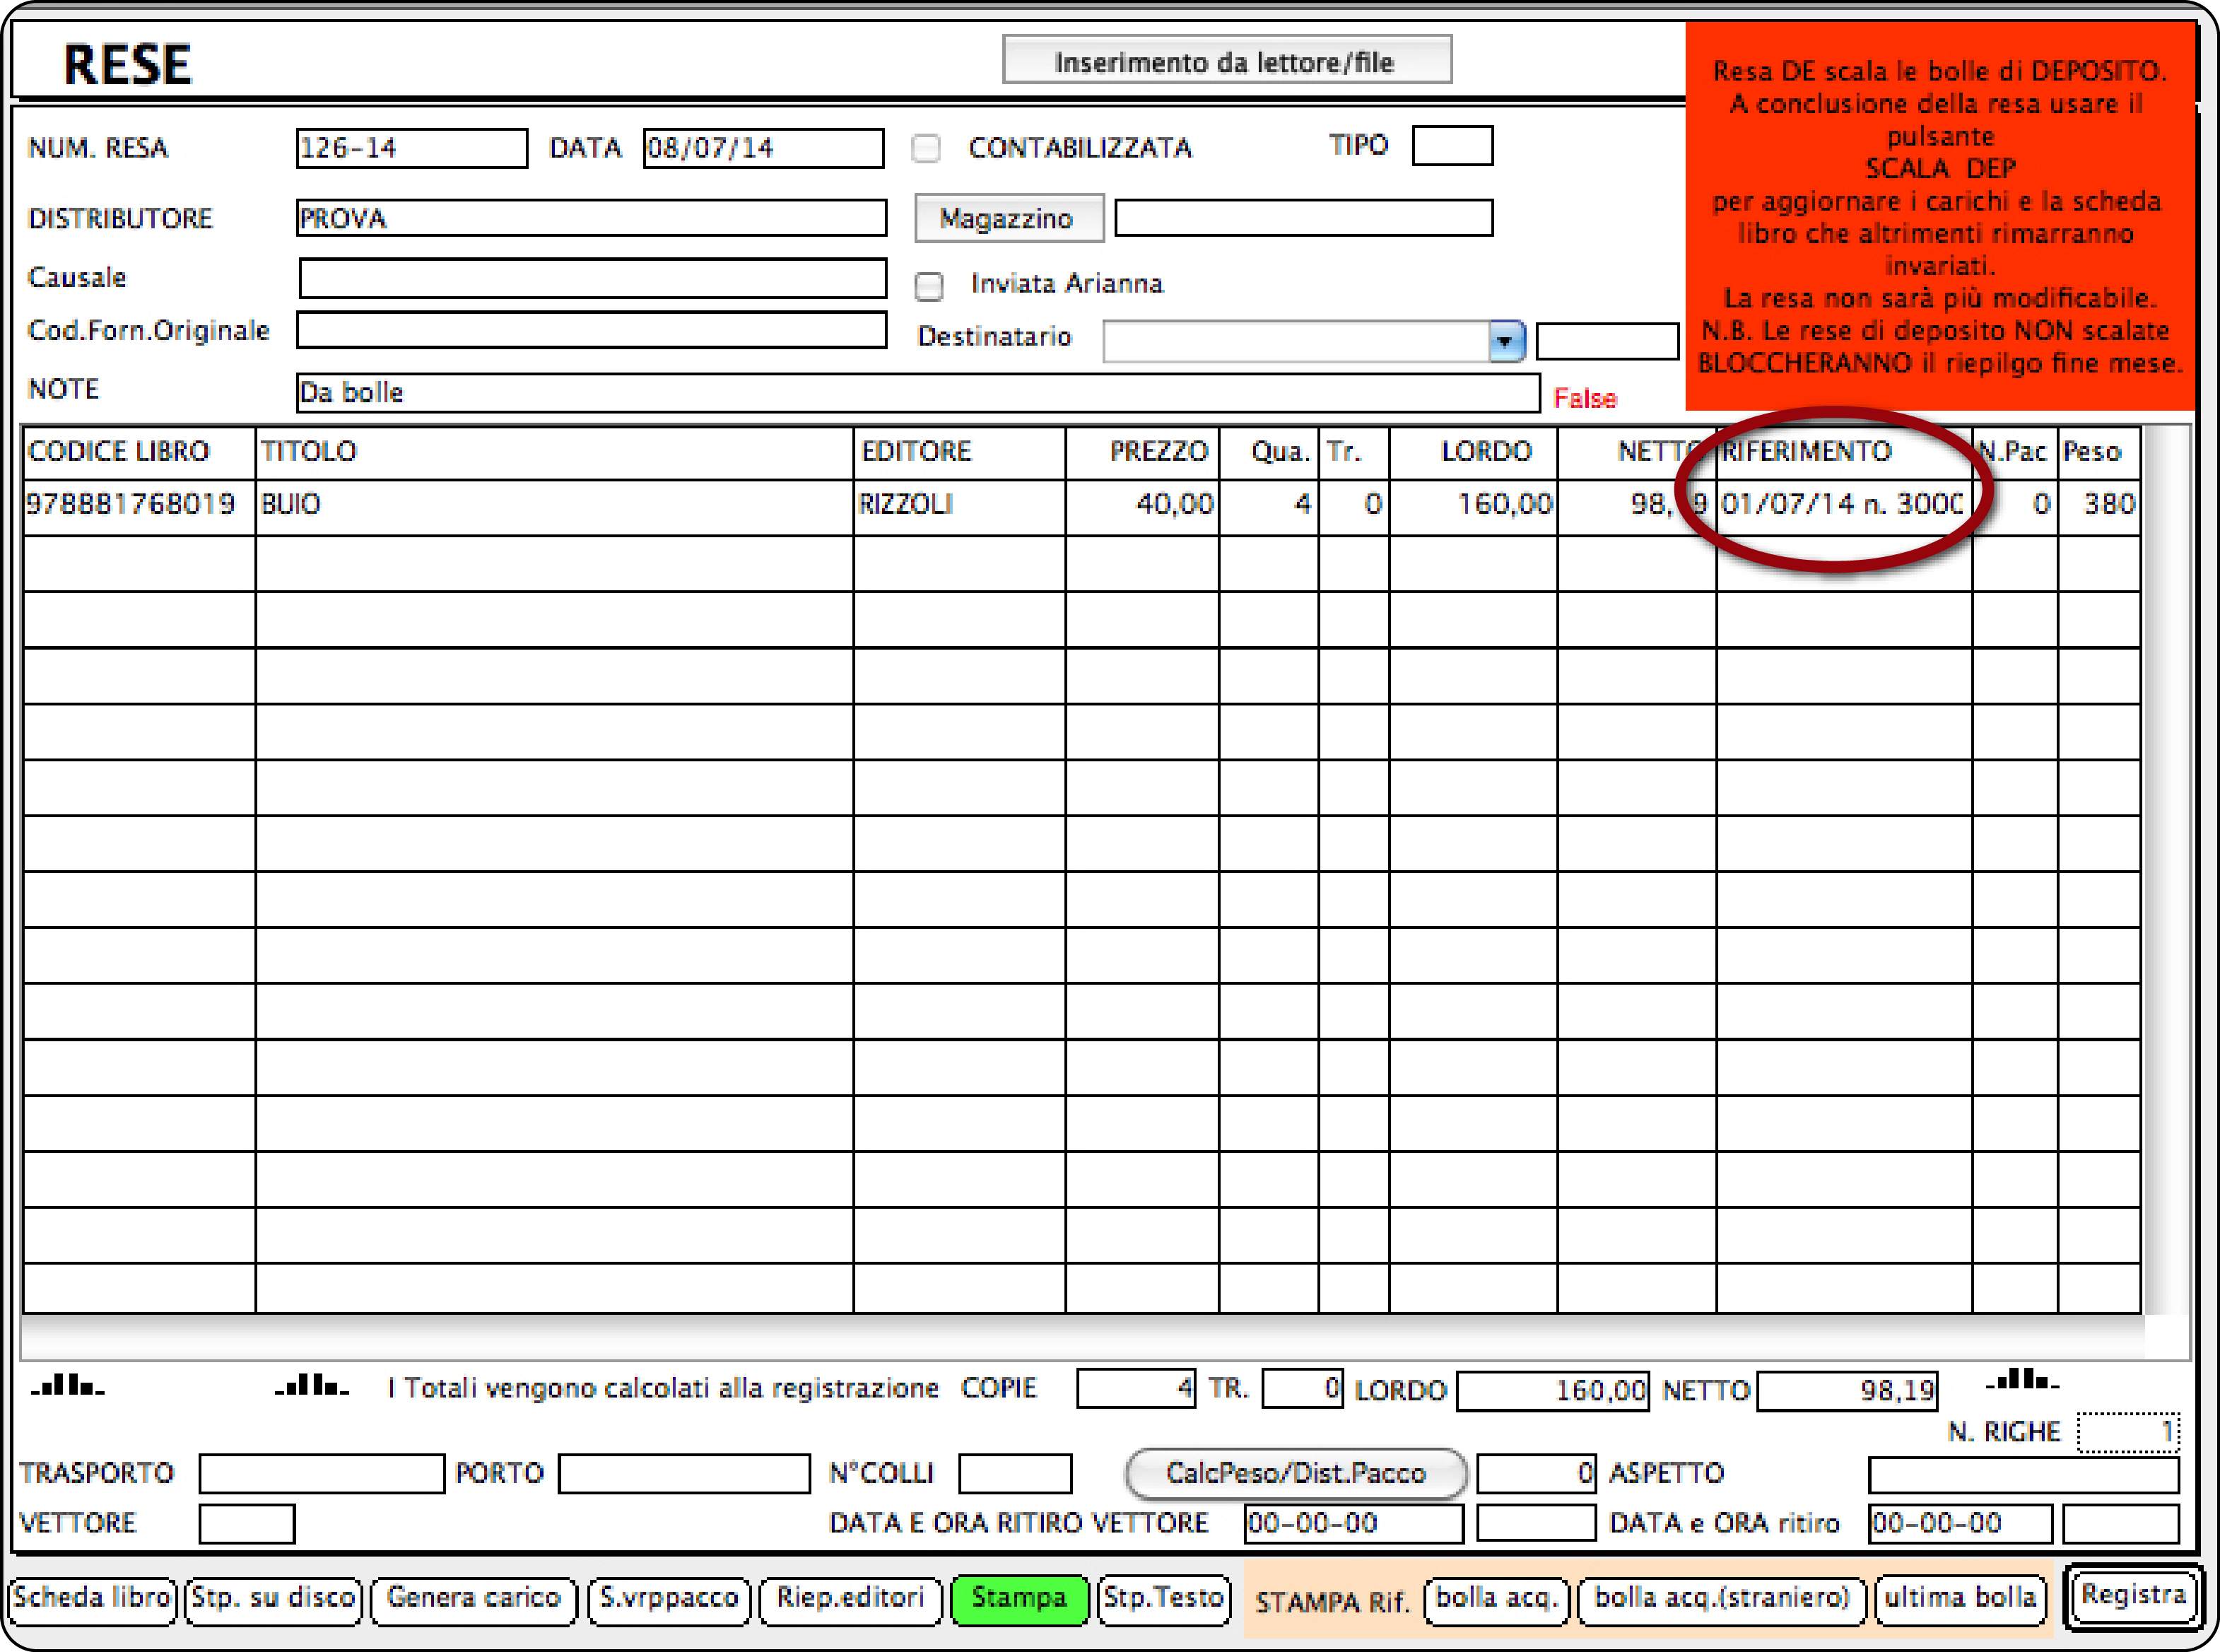Click the NOTE field containing Da bolle
This screenshot has width=2220, height=1652.
(917, 392)
